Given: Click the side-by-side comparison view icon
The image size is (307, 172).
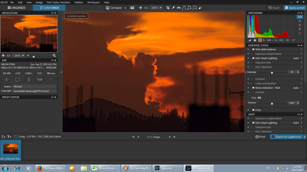Looking at the screenshot, I should [x=132, y=8].
